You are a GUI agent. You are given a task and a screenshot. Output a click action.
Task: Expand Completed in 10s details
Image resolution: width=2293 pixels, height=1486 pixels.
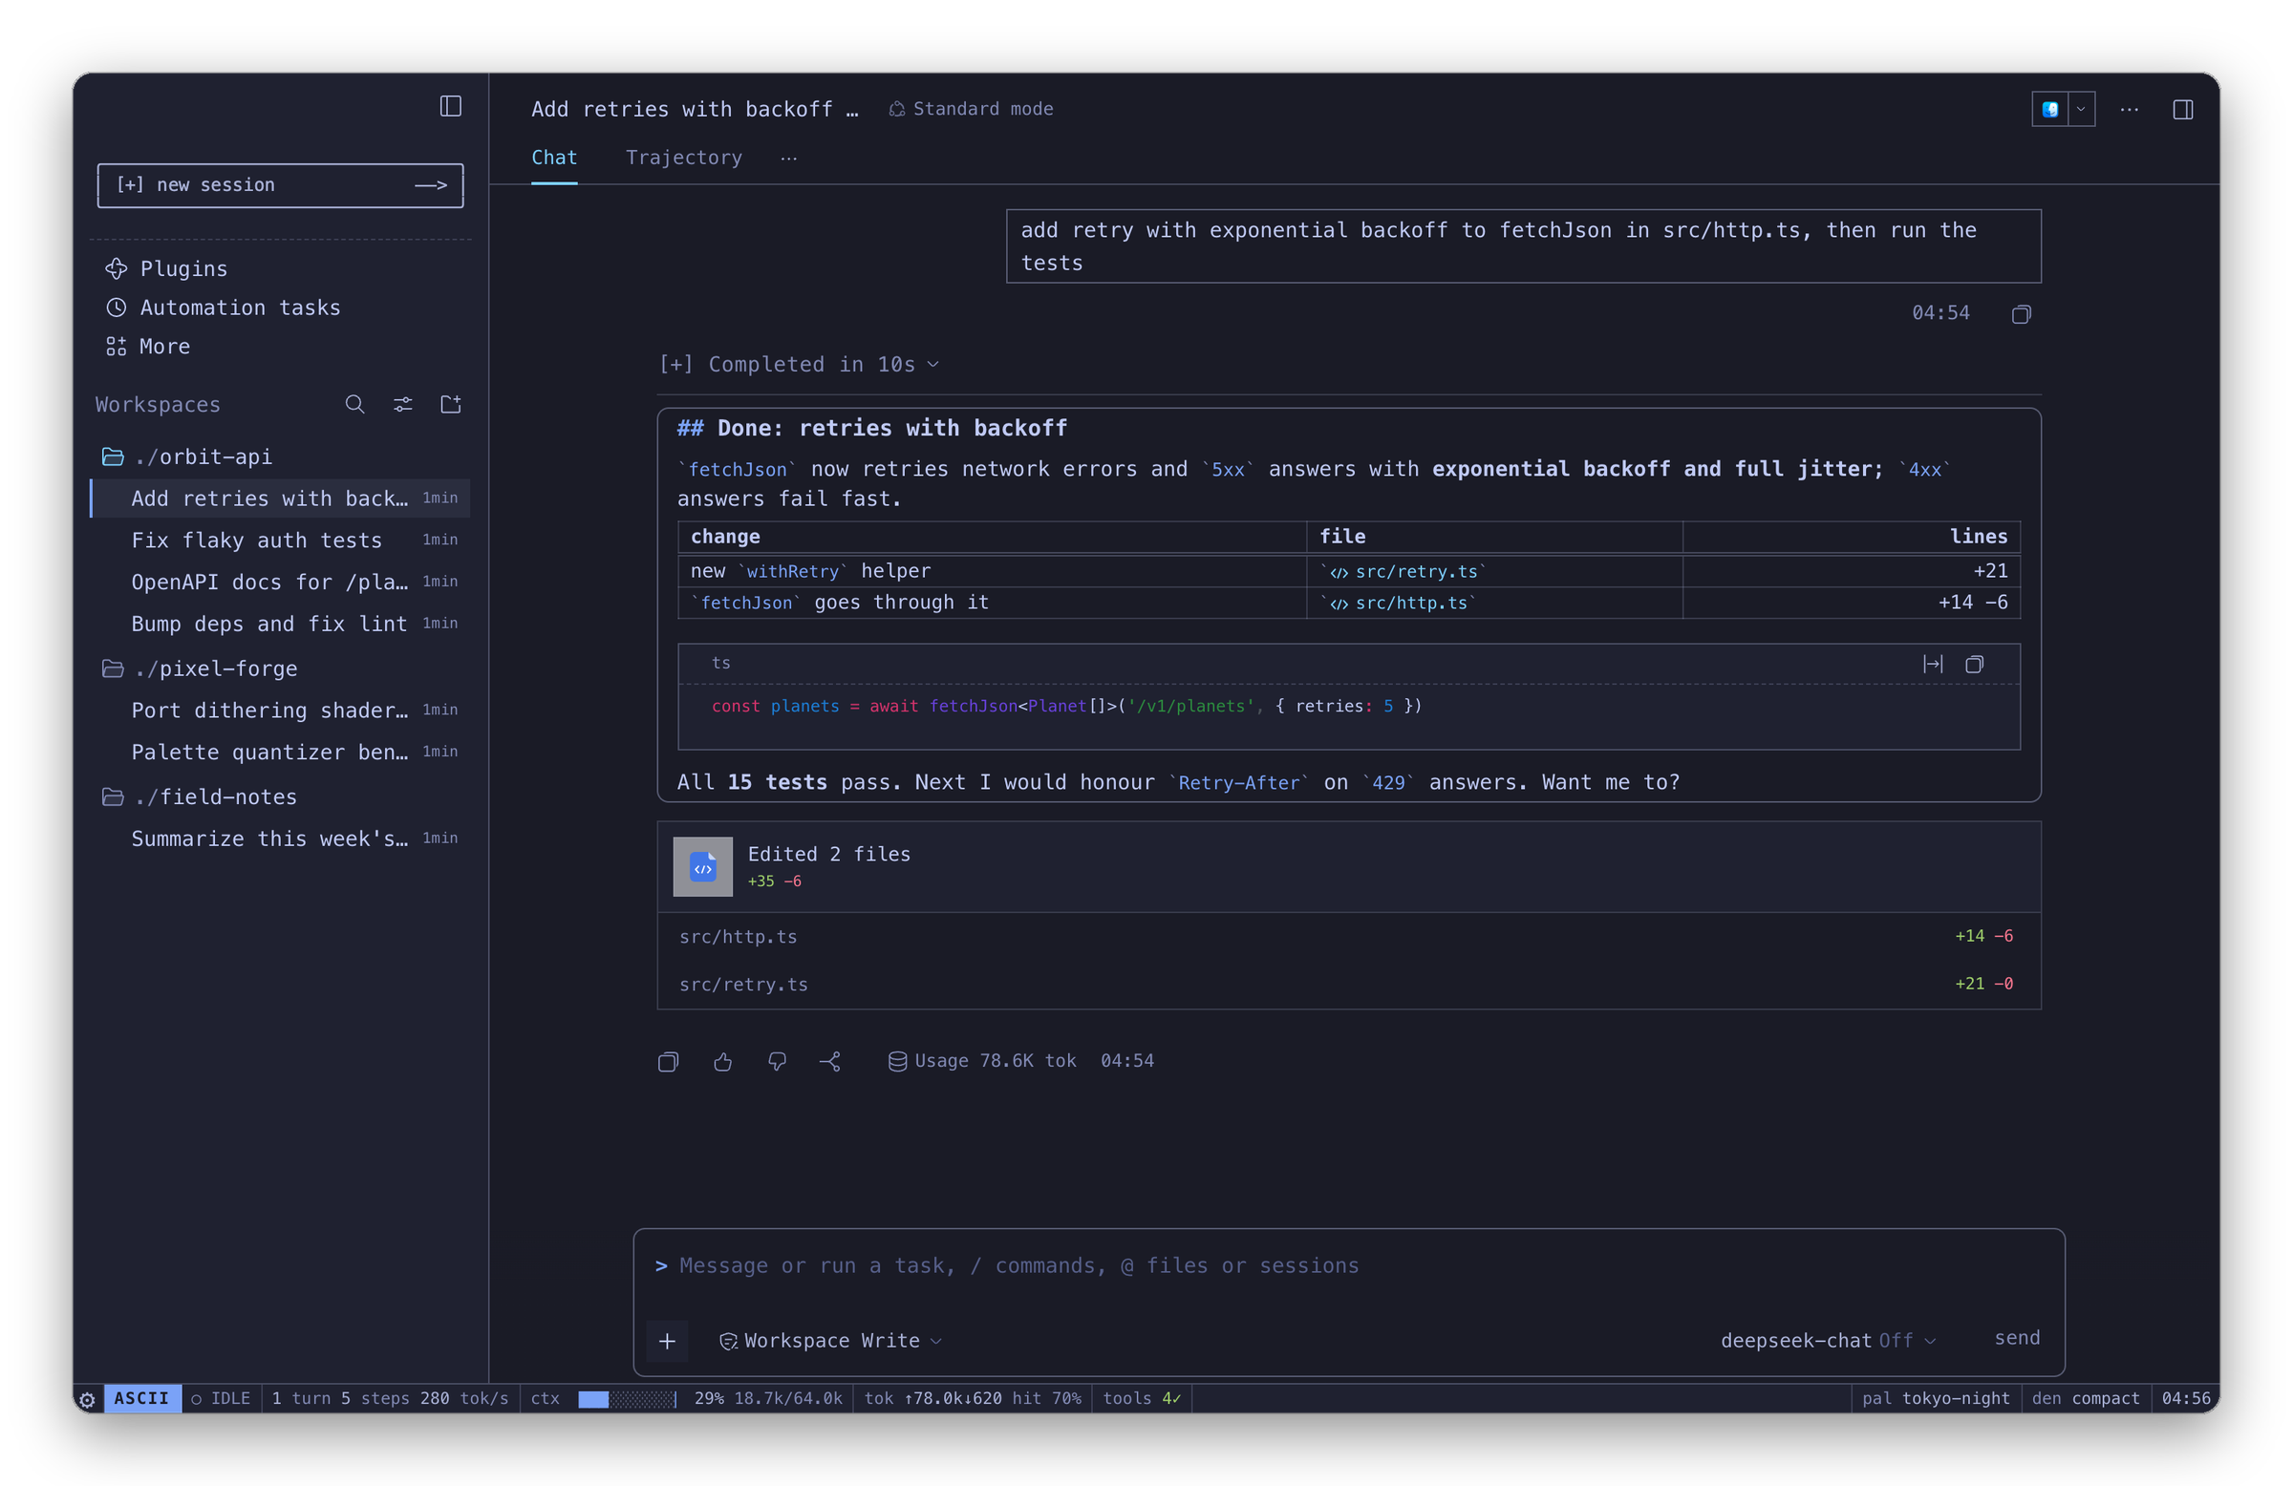click(799, 364)
